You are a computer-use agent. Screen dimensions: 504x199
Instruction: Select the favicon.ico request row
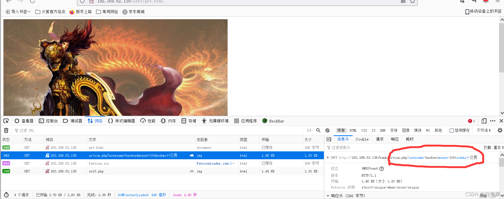pyautogui.click(x=162, y=163)
